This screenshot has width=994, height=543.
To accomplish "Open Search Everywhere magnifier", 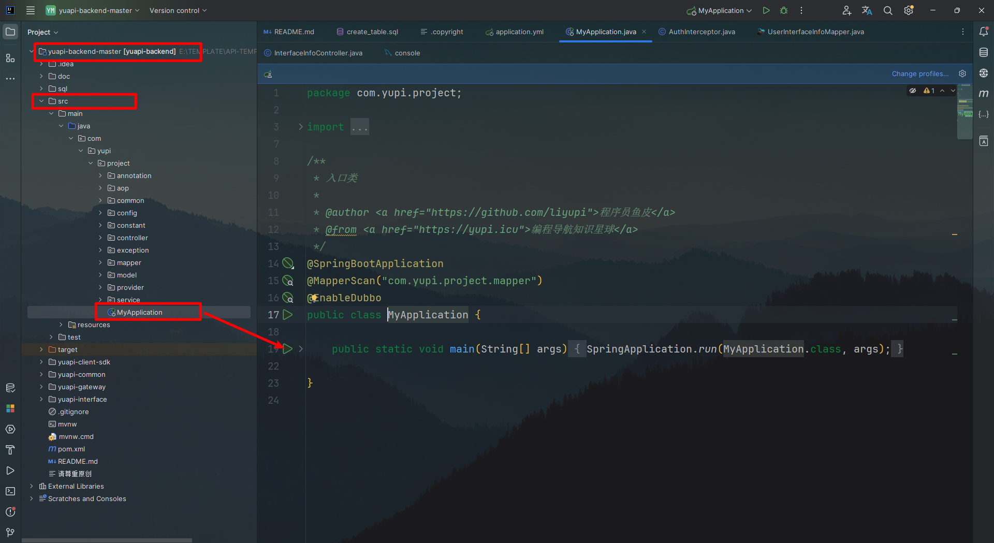I will tap(888, 10).
